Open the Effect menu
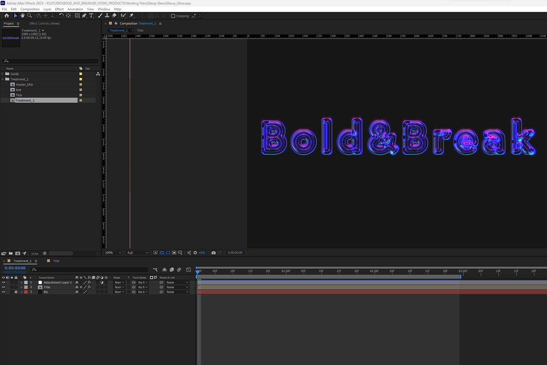Viewport: 547px width, 365px height. pyautogui.click(x=59, y=9)
